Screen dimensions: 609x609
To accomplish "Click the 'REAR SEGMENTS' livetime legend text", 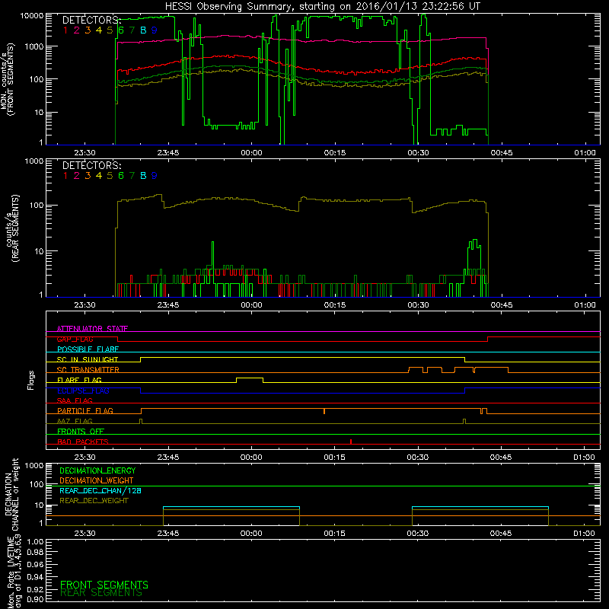I will click(x=101, y=593).
